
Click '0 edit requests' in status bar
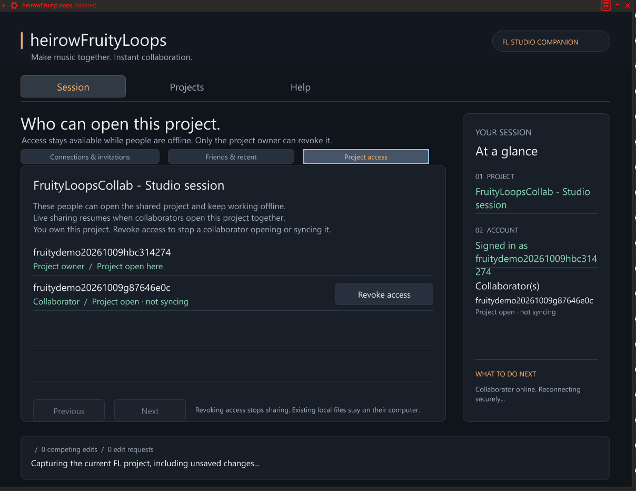click(131, 449)
